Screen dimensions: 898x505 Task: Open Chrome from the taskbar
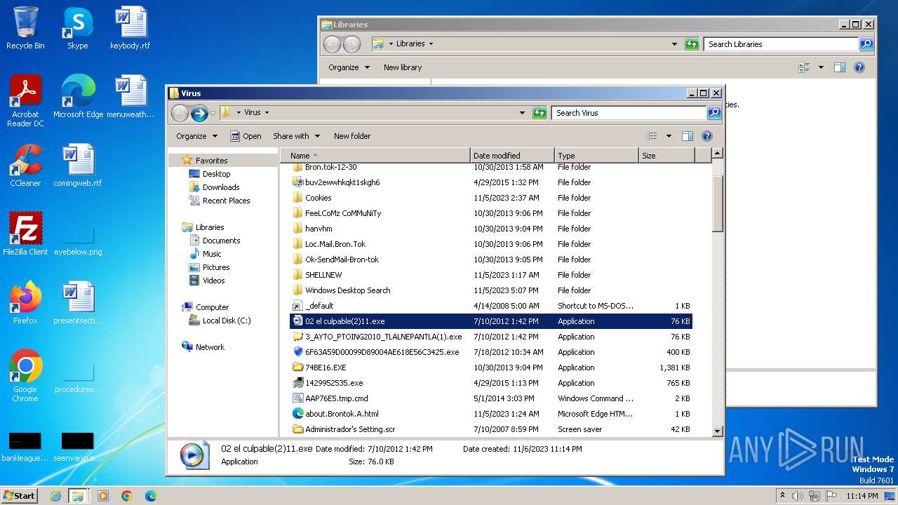(127, 496)
